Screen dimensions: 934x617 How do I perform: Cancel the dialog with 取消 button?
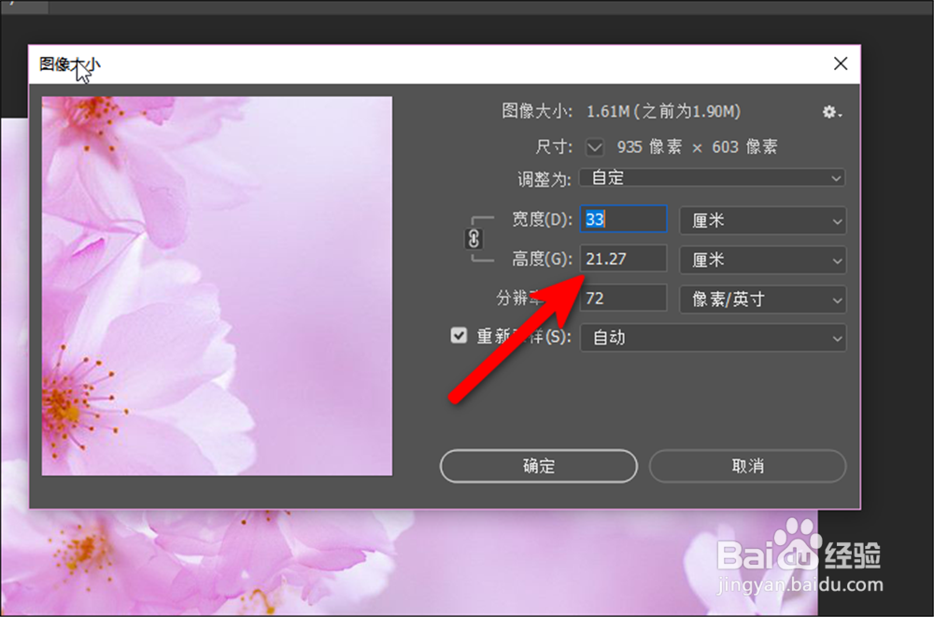click(747, 466)
